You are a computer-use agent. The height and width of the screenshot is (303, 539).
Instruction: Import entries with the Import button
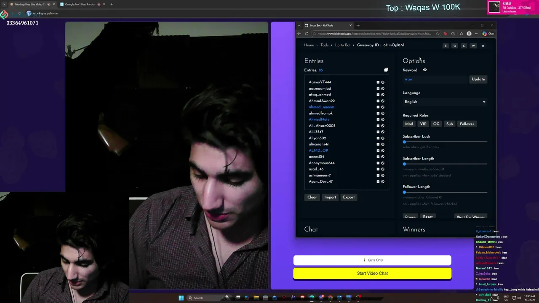point(330,197)
